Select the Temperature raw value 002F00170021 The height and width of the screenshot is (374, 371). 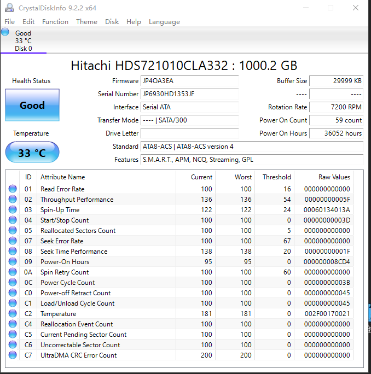click(327, 313)
